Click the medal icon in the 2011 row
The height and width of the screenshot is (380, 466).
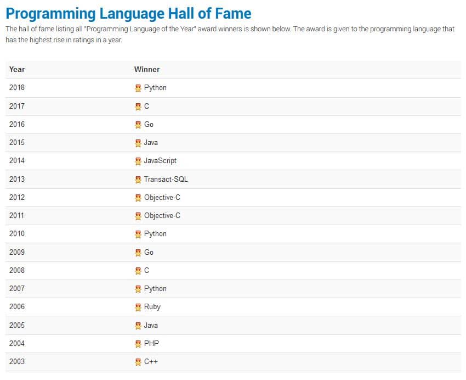click(x=138, y=216)
